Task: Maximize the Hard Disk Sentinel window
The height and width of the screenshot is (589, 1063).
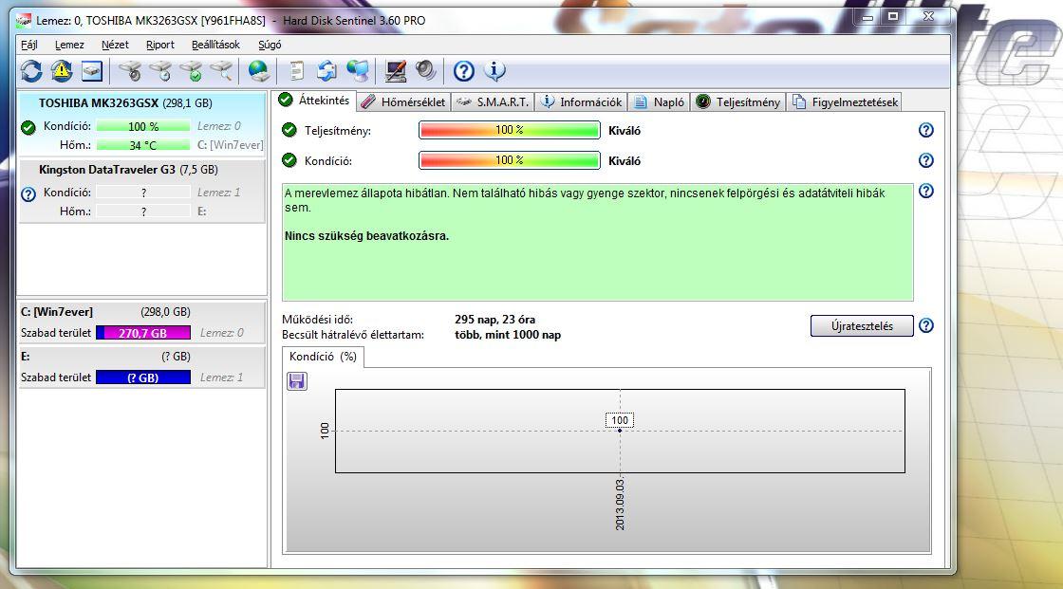Action: 893,16
